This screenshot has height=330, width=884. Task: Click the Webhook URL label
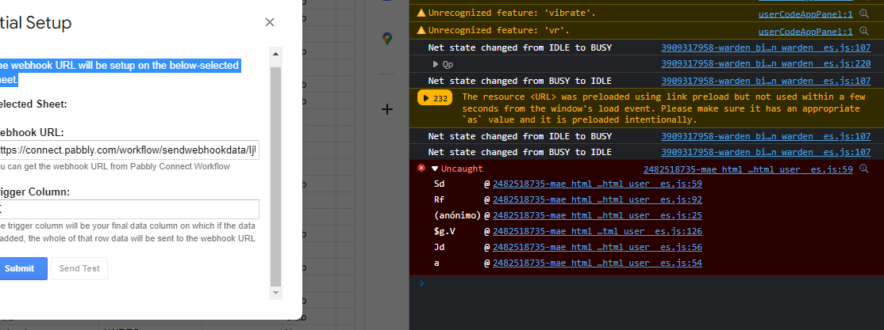(32, 133)
